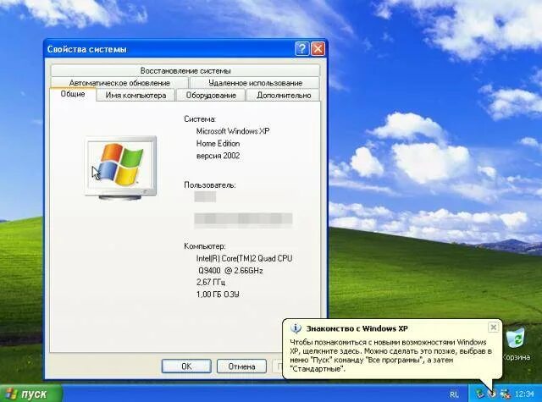
Task: Click the RL language indicator
Action: coord(454,394)
